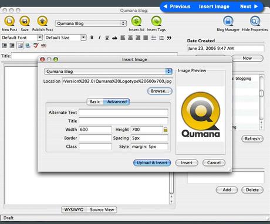Apply blockquote formatting
Viewport: 270px width, 224px height.
pyautogui.click(x=169, y=38)
